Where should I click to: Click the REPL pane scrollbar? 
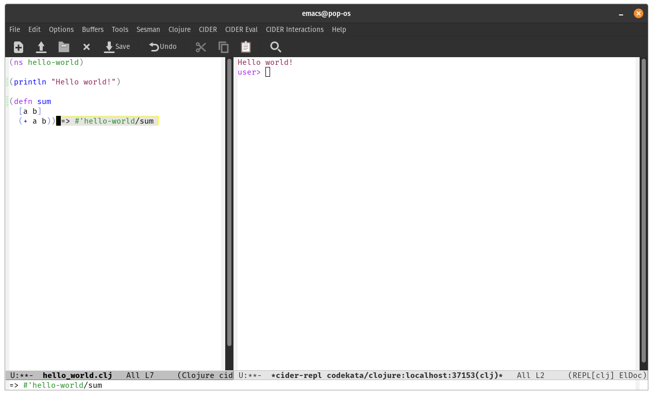coord(643,206)
